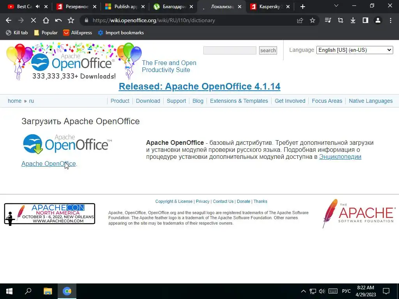
Task: Open the user profile icon
Action: [x=378, y=20]
